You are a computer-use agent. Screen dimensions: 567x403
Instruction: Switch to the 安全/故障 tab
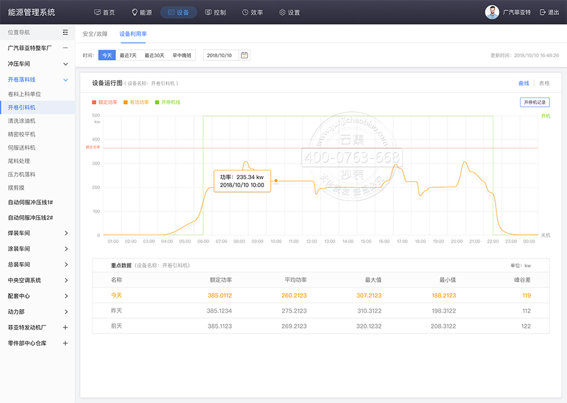(x=95, y=34)
